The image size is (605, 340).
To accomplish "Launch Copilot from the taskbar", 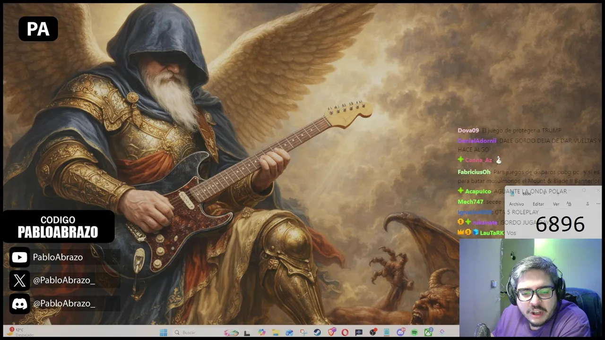I will (262, 332).
